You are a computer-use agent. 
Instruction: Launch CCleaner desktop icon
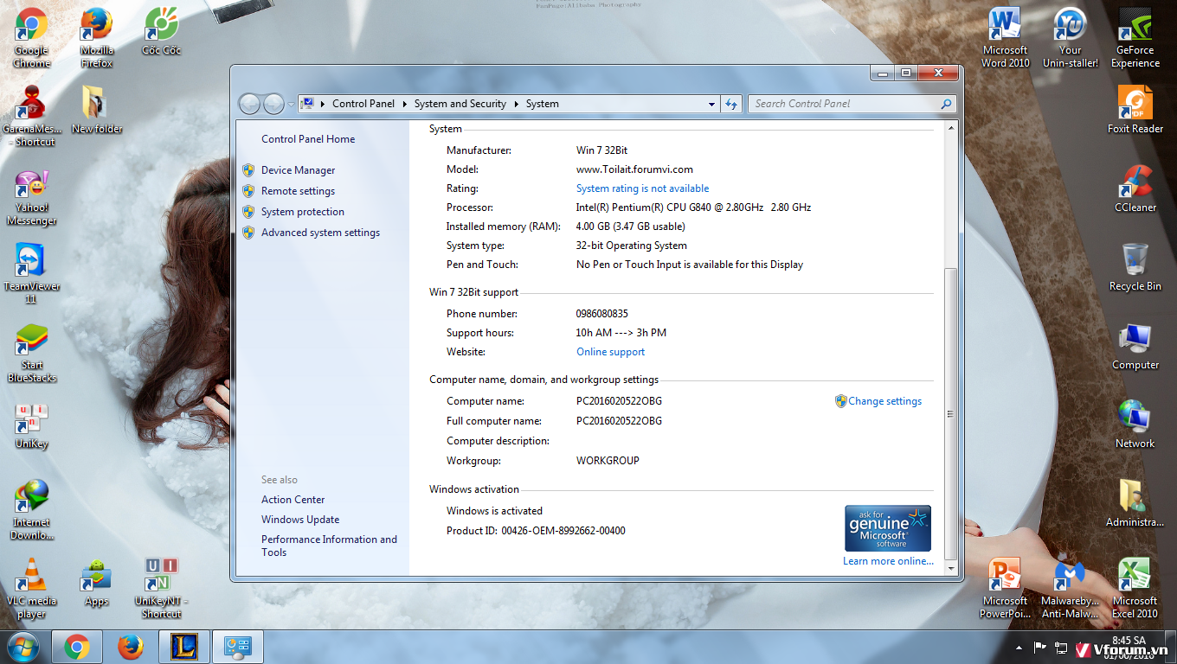click(1135, 188)
